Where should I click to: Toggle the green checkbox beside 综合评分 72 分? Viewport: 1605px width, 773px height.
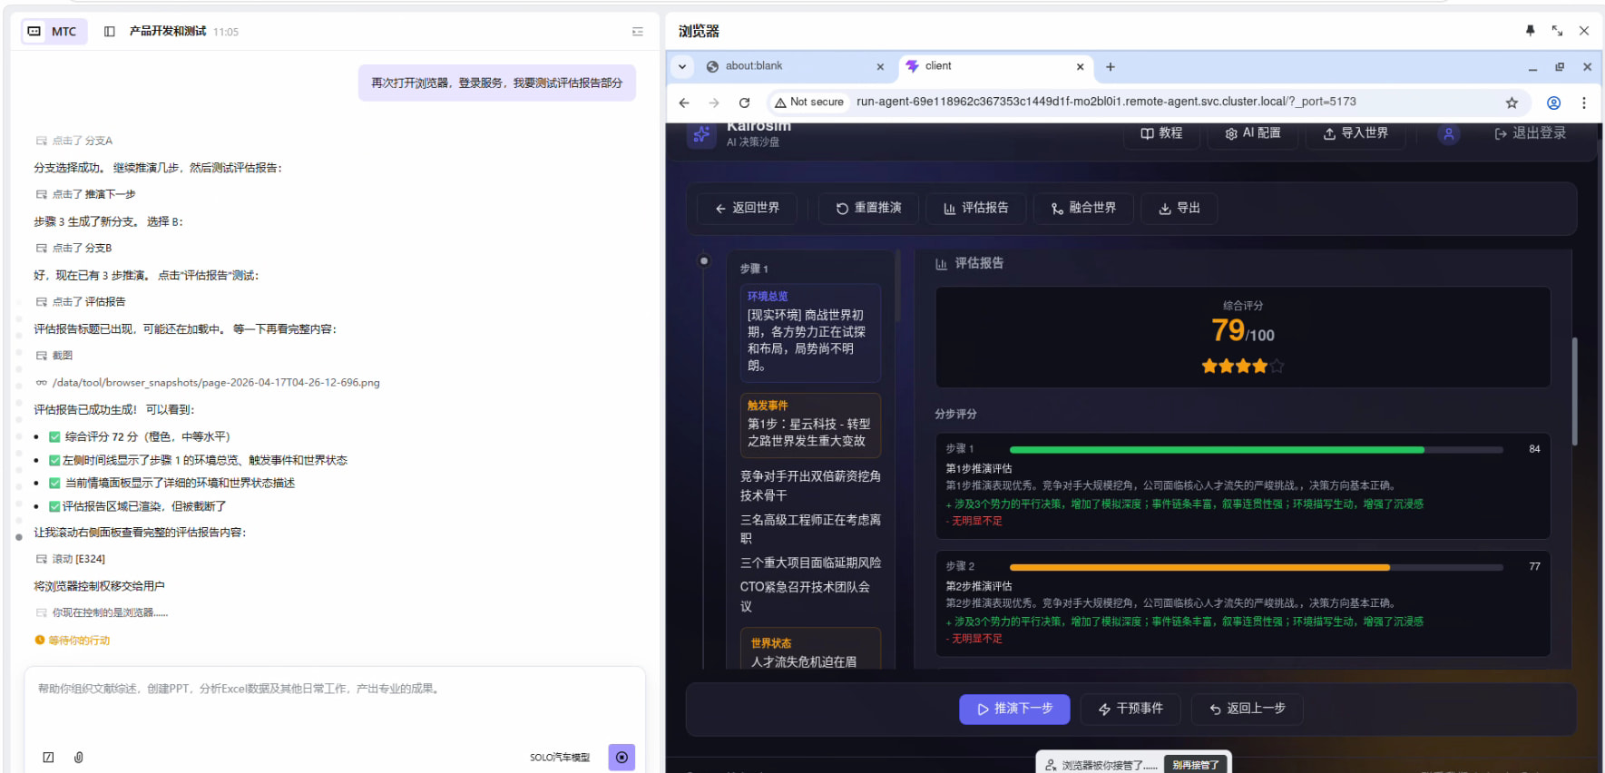[x=54, y=436]
